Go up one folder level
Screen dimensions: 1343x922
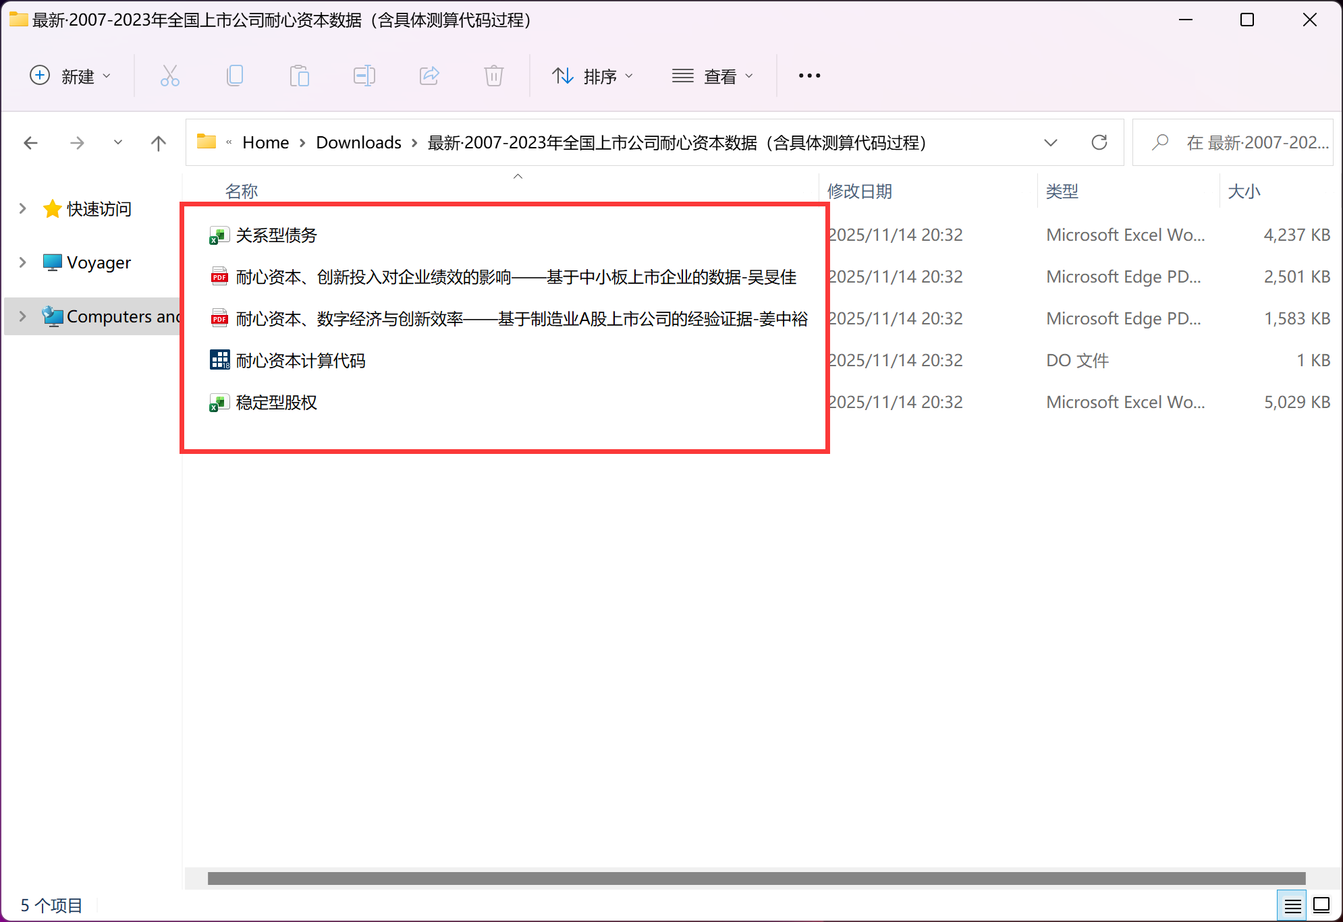(158, 143)
